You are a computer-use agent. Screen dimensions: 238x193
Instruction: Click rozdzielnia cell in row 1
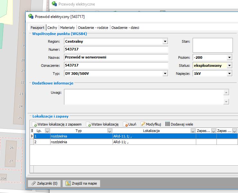(x=81, y=136)
